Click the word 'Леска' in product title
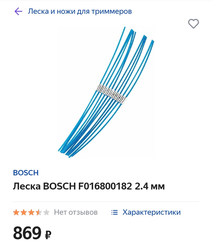The height and width of the screenshot is (248, 212). point(27,186)
